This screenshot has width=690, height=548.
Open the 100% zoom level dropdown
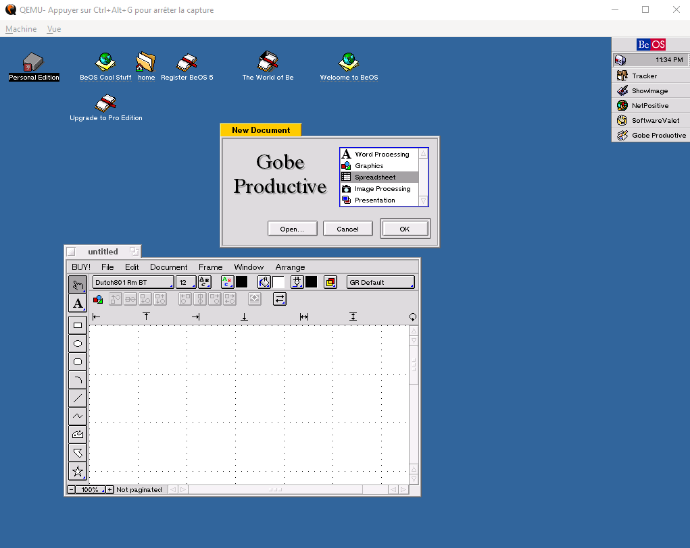point(91,489)
